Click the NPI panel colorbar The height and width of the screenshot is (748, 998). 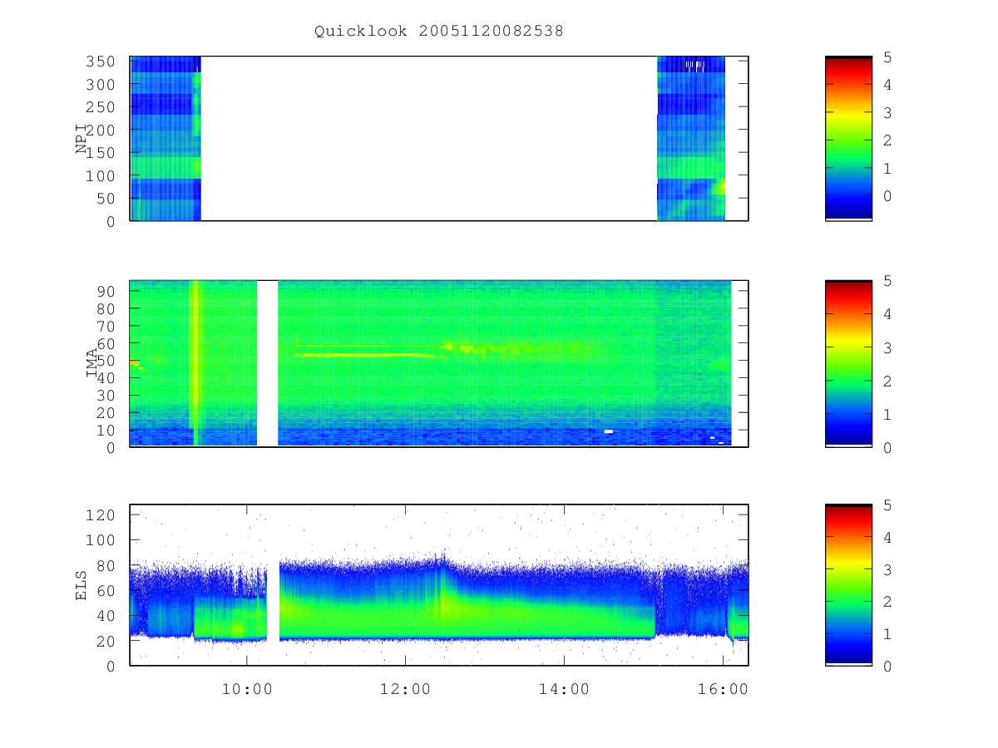tap(848, 138)
